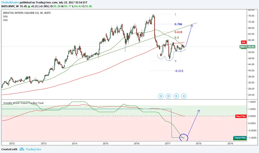Click the 28.00 price axis value
Screen dimensions: 259x153
tap(251, 89)
